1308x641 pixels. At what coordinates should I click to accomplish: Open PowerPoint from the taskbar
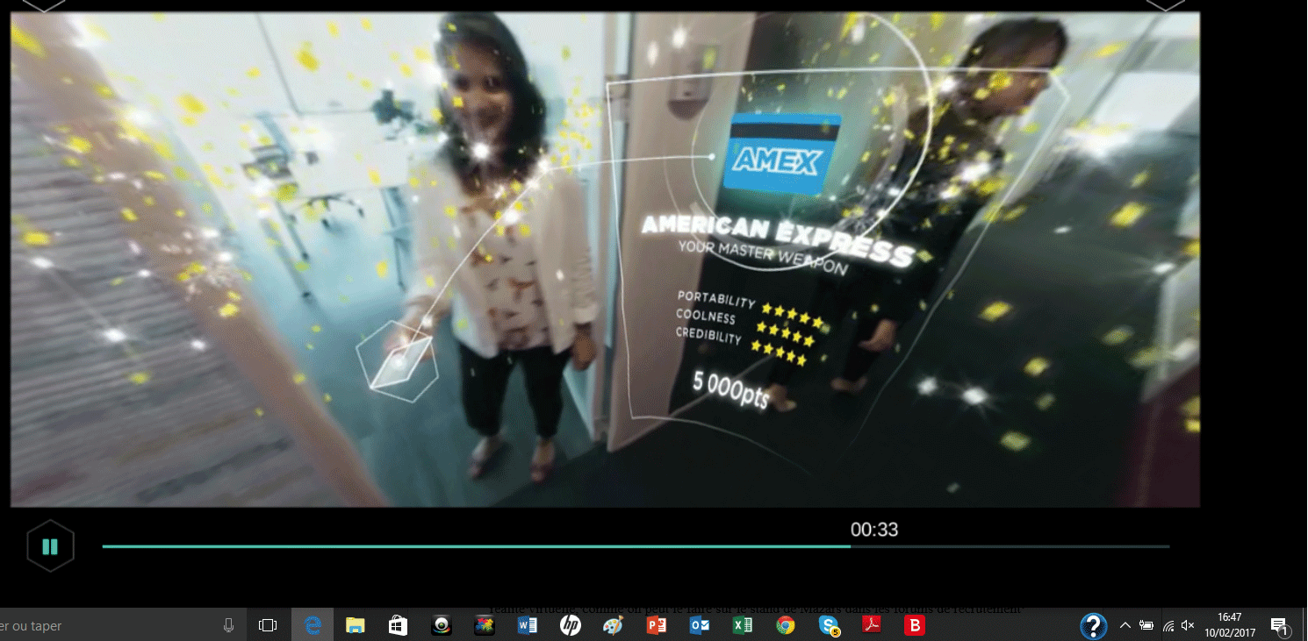click(656, 625)
